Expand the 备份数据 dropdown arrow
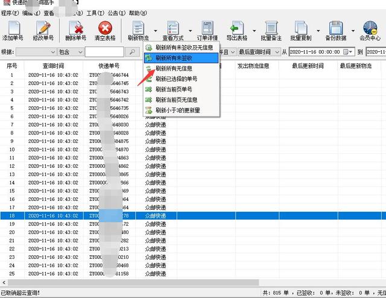The width and height of the screenshot is (386, 298). coord(353,31)
